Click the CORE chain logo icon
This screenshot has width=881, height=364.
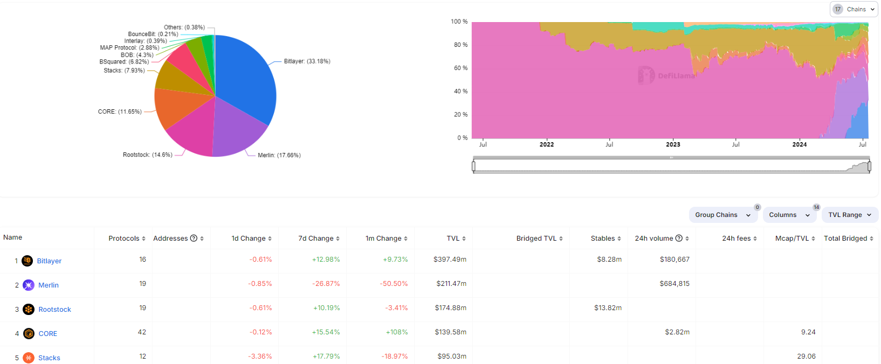29,334
